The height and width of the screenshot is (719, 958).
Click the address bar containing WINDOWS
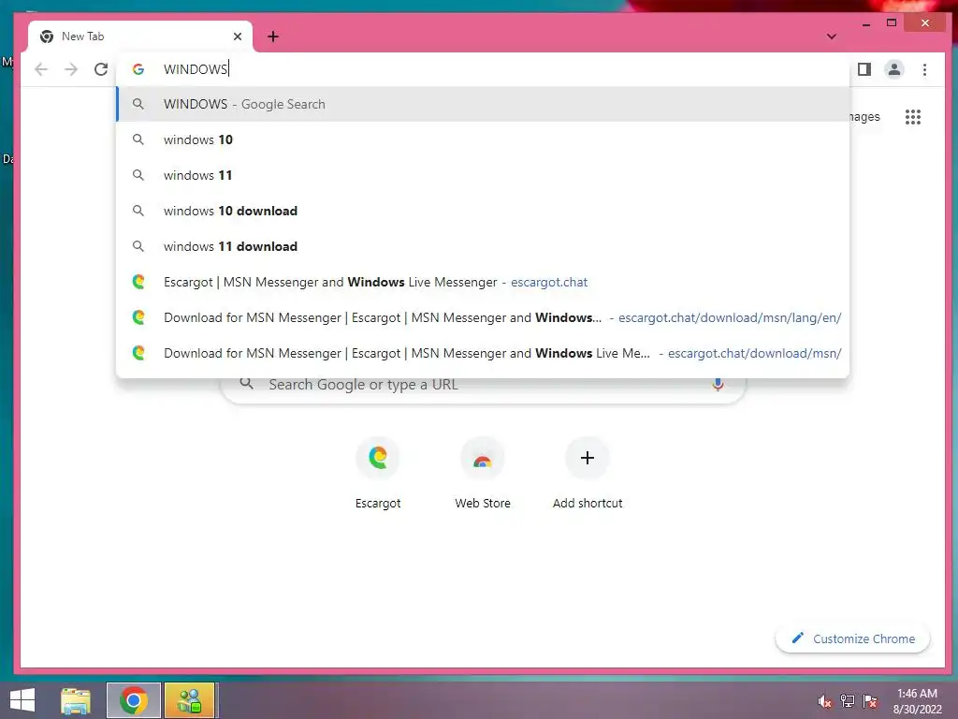coord(483,69)
